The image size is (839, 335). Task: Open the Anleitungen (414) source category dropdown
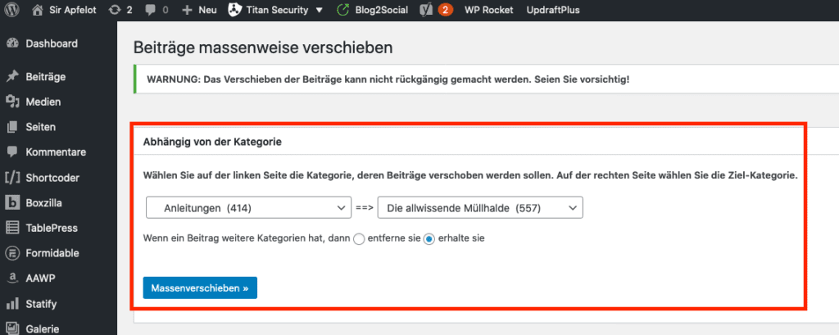coord(249,209)
